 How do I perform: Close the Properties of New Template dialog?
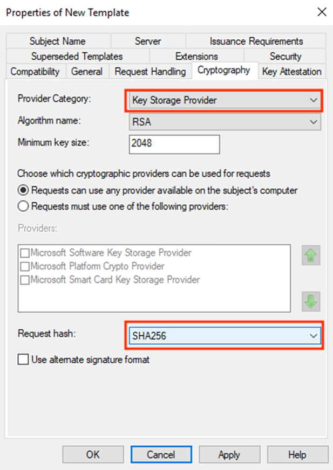click(x=322, y=12)
